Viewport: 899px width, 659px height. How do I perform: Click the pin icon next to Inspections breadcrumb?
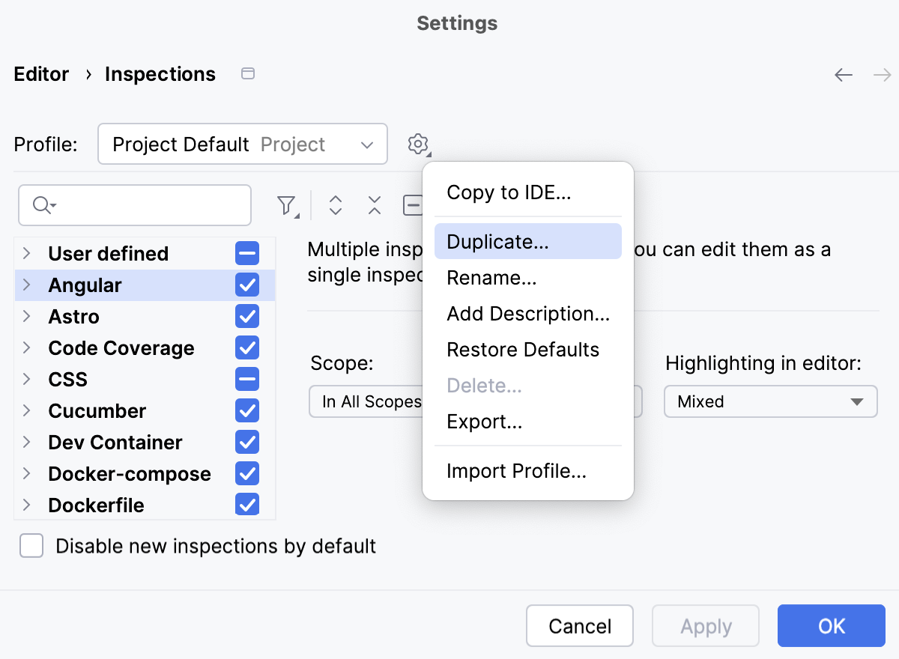pos(247,73)
